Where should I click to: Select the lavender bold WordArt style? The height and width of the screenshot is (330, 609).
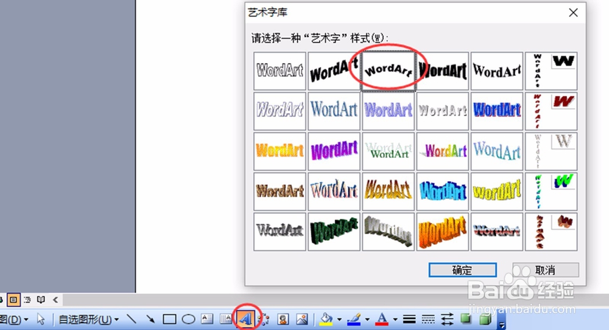coord(389,111)
